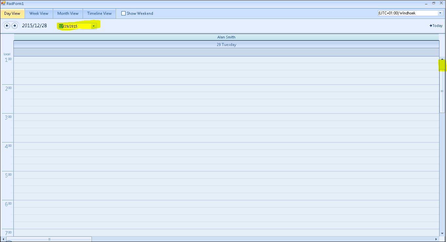Click the 2015/12/28 date label

pyautogui.click(x=34, y=26)
